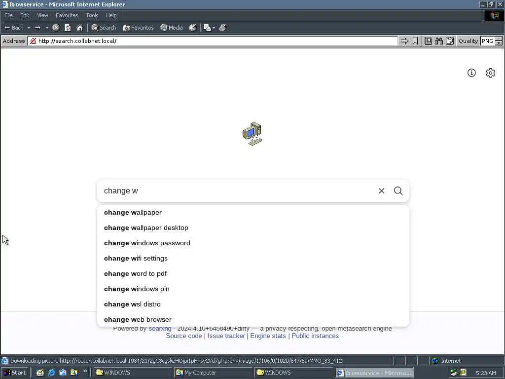Select suggestion 'change wallpaper'
Screen dimensions: 505x379
[x=253, y=212]
